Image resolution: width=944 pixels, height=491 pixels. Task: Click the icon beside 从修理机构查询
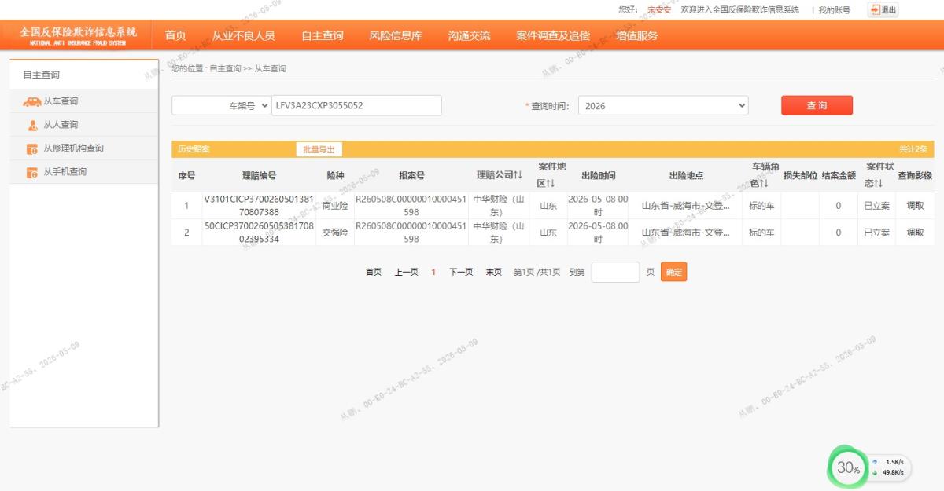pos(32,148)
